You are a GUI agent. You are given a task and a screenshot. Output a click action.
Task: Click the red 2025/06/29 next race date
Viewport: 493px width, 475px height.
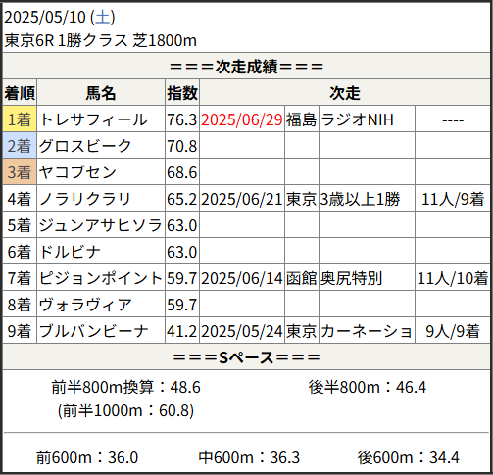click(x=241, y=119)
